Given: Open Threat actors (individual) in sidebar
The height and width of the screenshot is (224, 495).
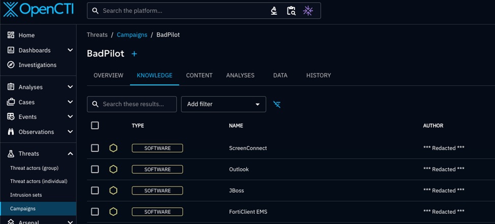Looking at the screenshot, I should pyautogui.click(x=38, y=181).
